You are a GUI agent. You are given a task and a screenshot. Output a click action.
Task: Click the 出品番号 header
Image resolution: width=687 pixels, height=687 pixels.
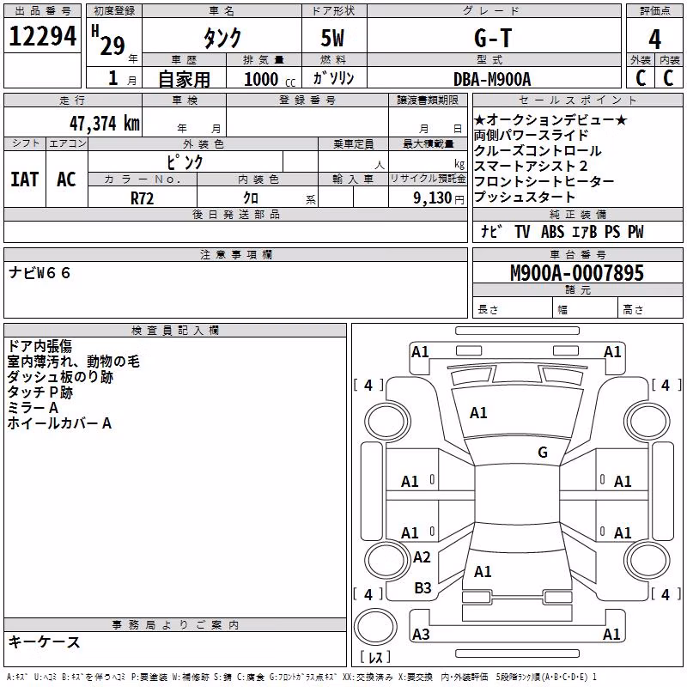point(42,11)
